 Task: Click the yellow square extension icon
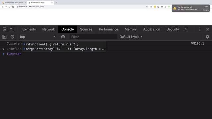(x=155, y=7)
